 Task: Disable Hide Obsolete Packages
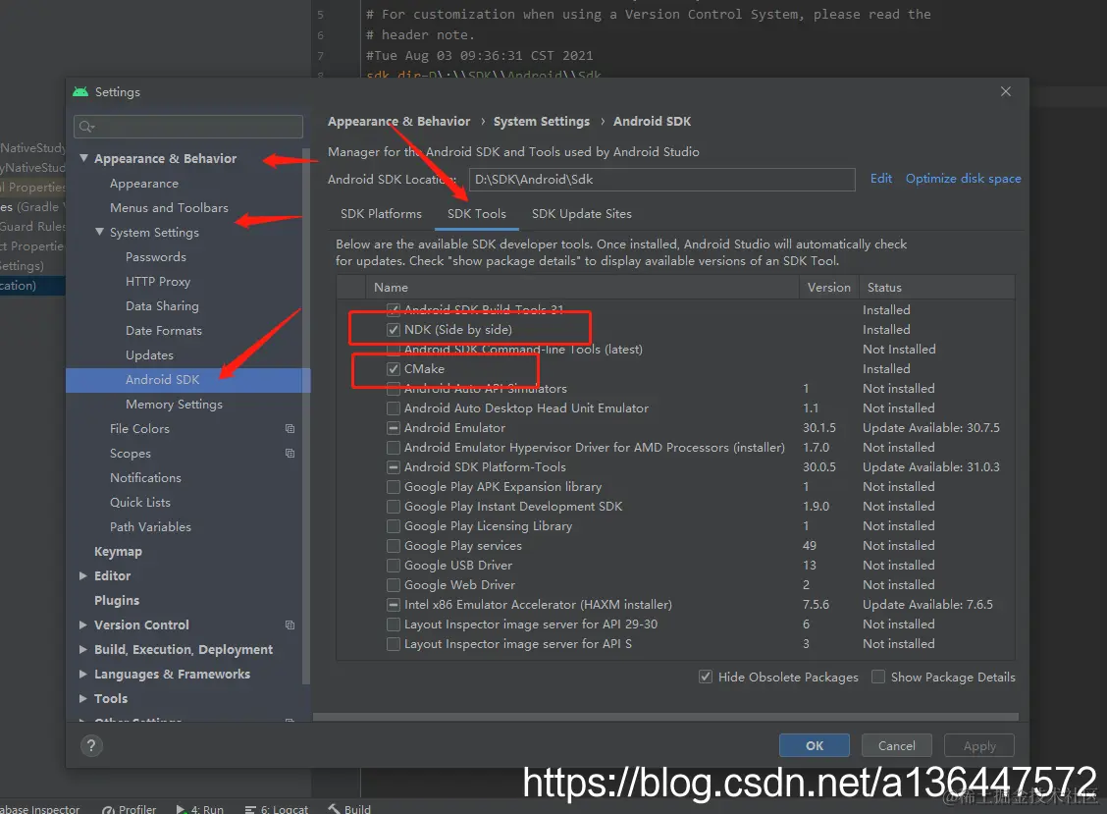(x=706, y=677)
